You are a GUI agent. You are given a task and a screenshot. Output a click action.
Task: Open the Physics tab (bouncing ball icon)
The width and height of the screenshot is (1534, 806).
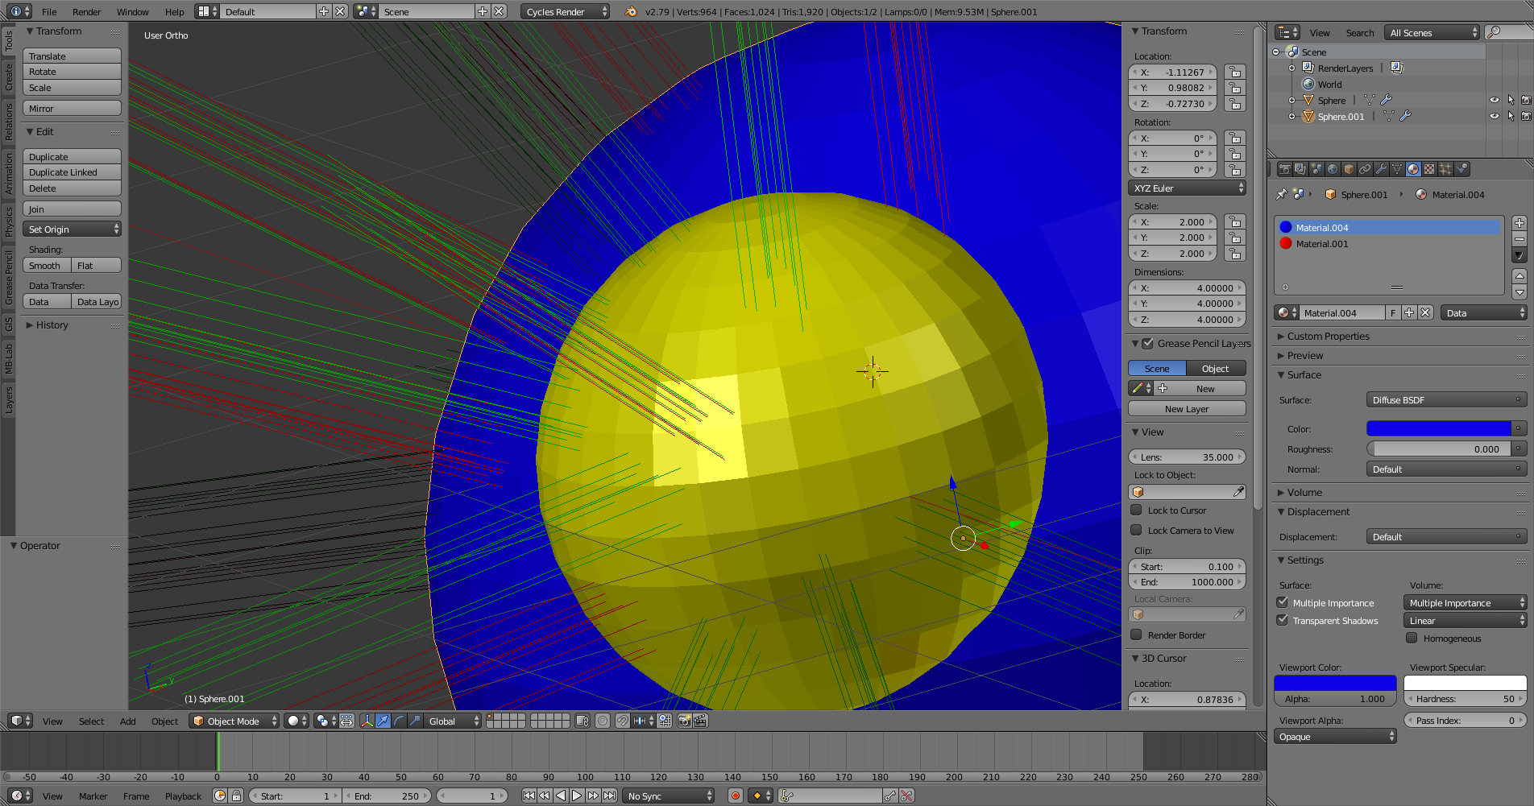point(1461,170)
